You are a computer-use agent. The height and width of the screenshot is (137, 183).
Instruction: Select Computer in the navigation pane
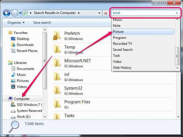click(22, 99)
